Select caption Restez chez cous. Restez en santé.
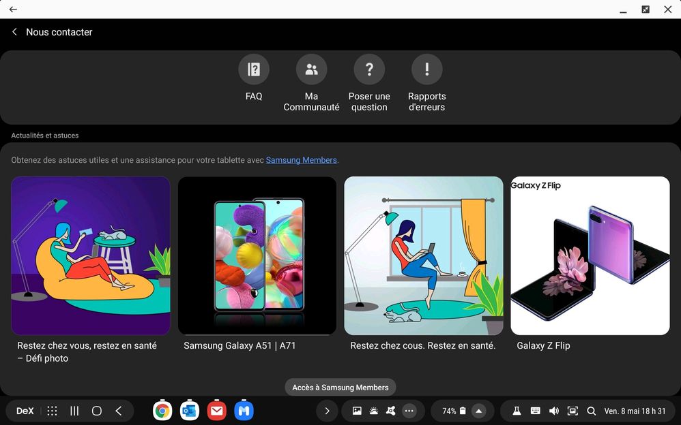Image resolution: width=681 pixels, height=425 pixels. pyautogui.click(x=422, y=345)
